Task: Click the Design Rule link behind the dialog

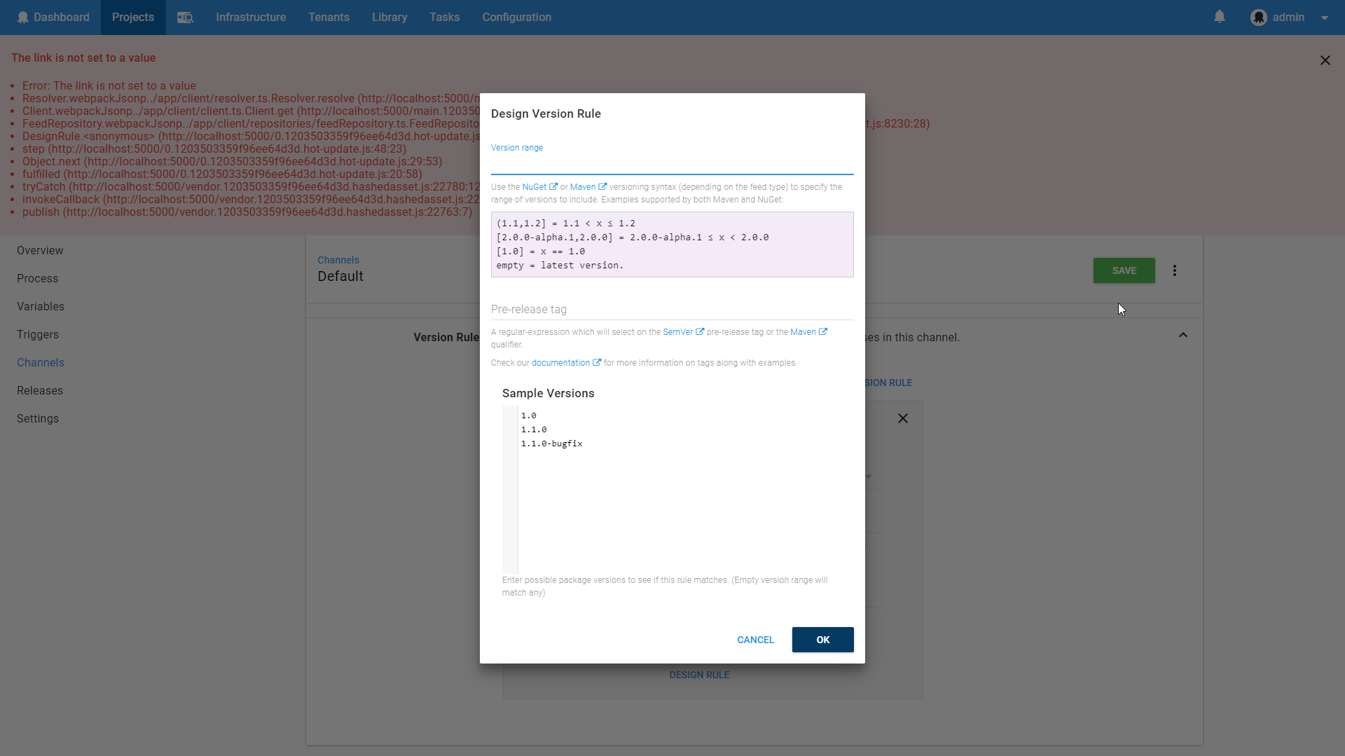Action: click(x=699, y=675)
